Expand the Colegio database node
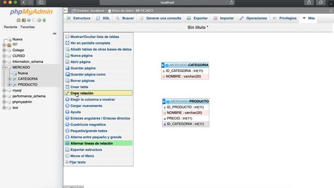The width and height of the screenshot is (334, 188). [x=4, y=50]
